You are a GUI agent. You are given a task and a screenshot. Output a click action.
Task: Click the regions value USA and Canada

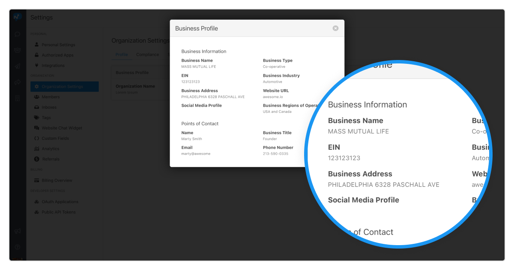277,112
